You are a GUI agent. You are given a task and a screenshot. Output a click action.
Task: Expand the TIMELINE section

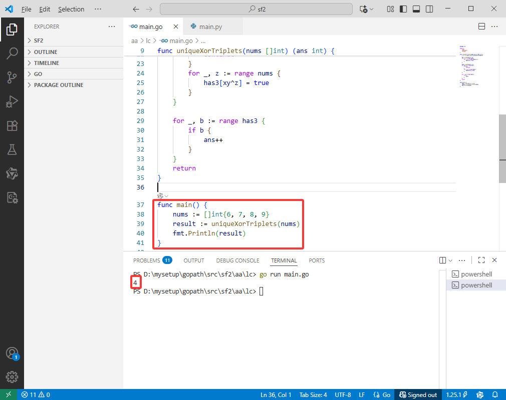click(74, 63)
